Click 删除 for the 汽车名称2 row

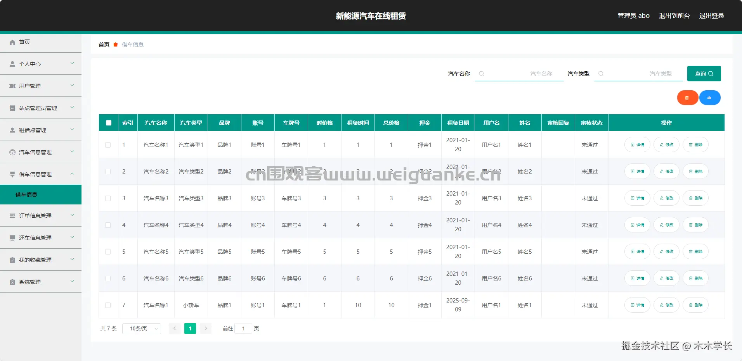696,172
